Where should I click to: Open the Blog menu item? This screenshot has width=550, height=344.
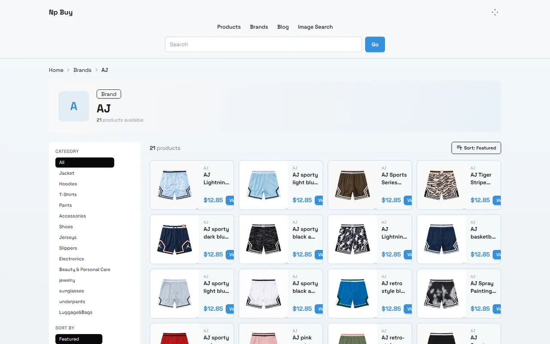click(x=283, y=27)
